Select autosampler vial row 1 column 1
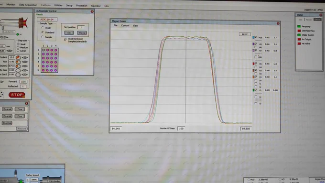 click(43, 50)
